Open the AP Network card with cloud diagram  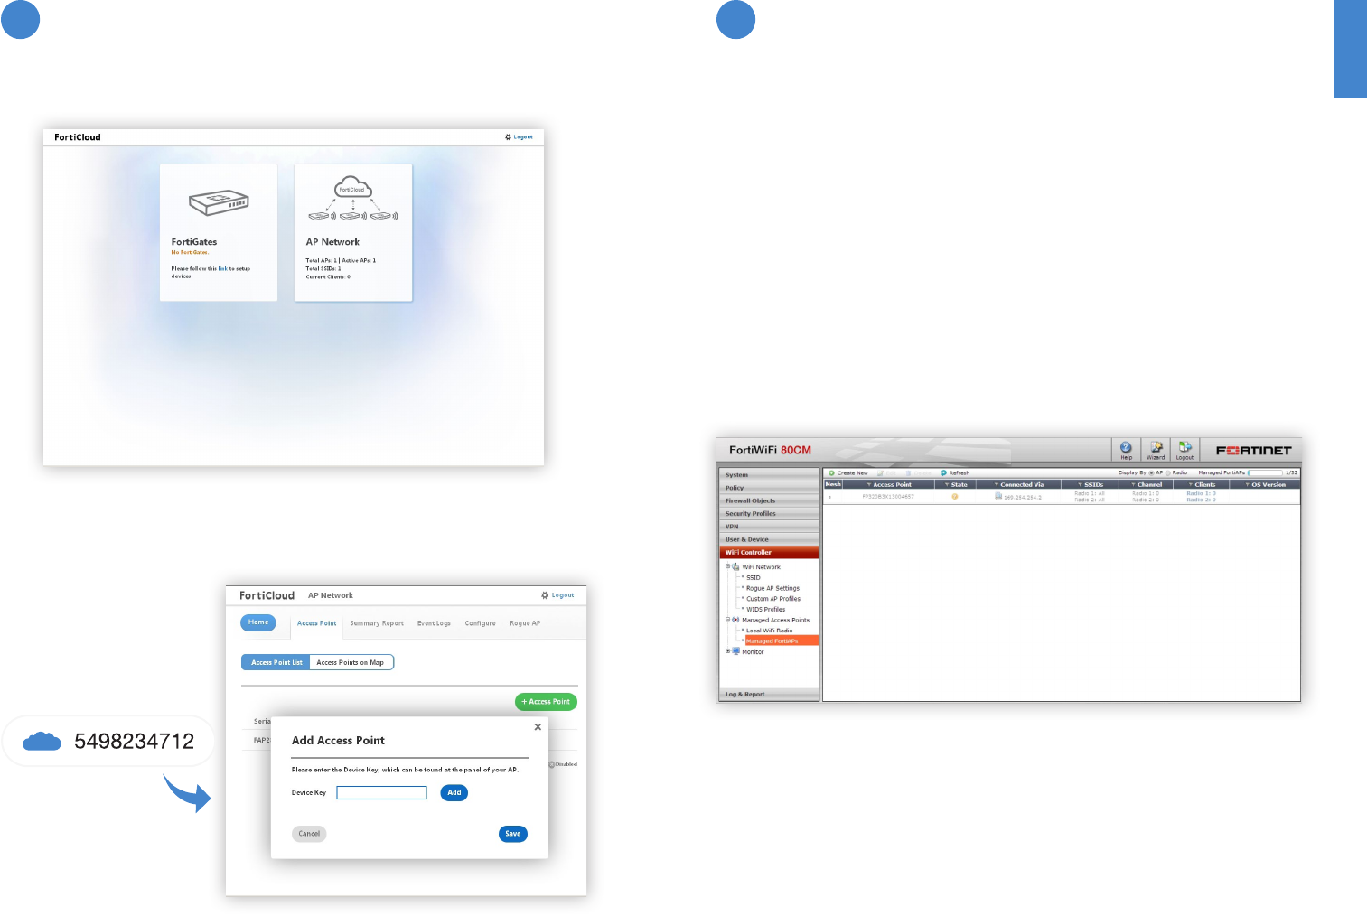[x=353, y=232]
